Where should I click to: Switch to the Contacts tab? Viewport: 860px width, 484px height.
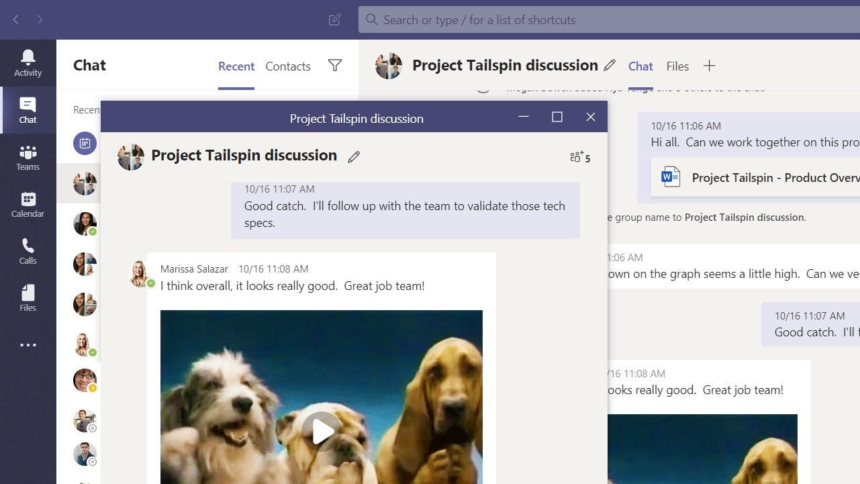point(288,66)
